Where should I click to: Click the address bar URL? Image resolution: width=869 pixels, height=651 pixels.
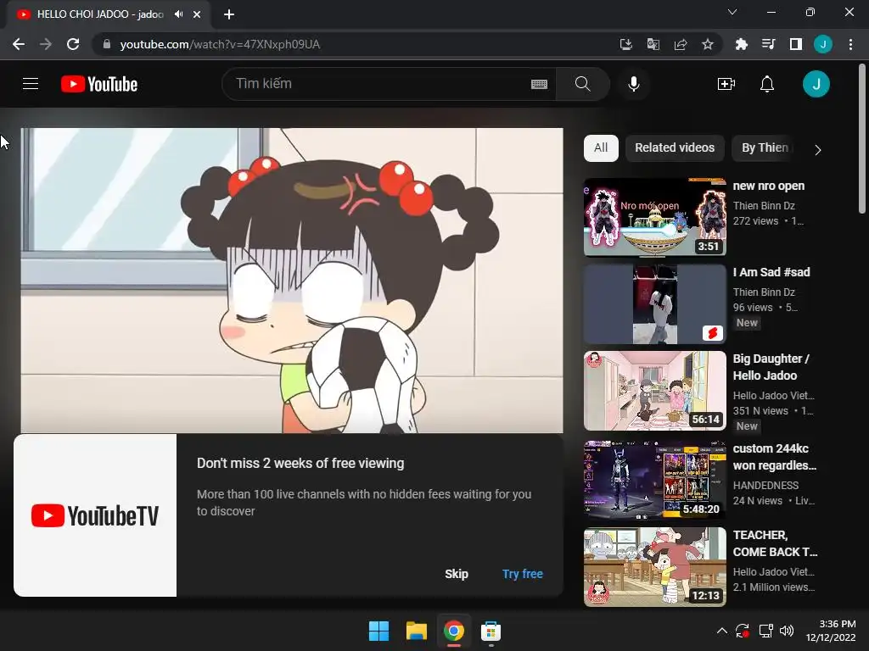(x=220, y=44)
